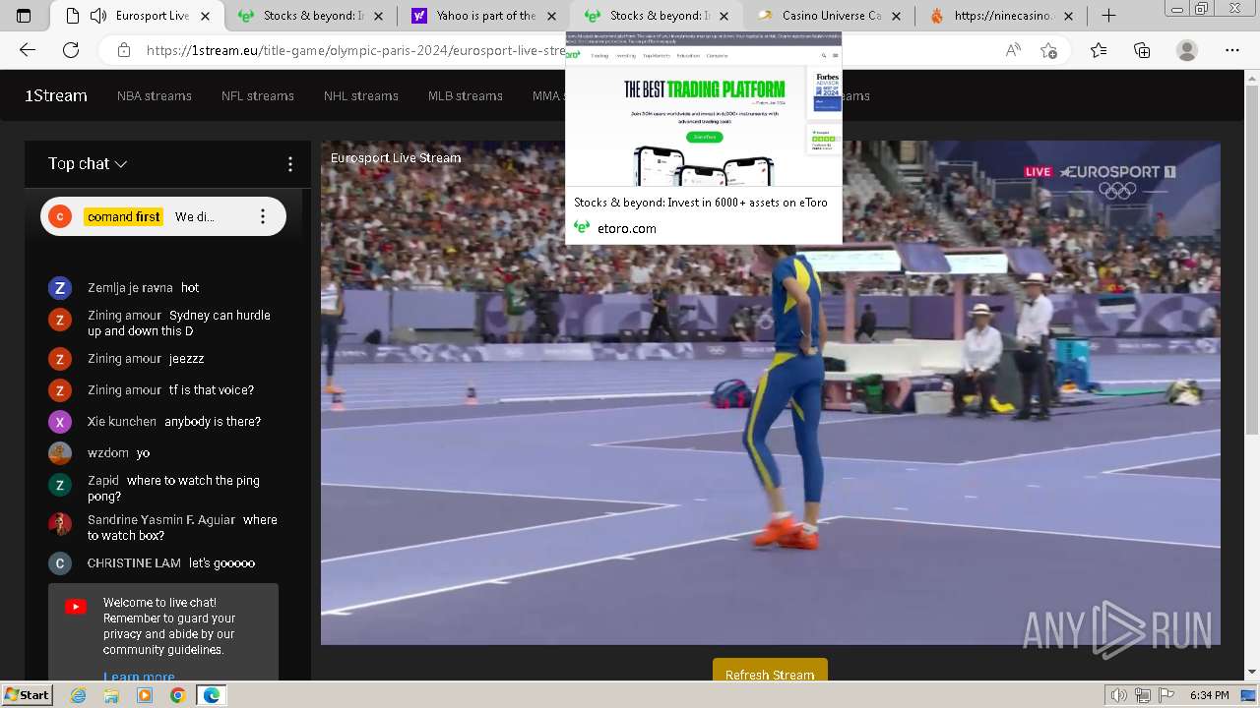Open pinned message options menu
Image resolution: width=1260 pixels, height=708 pixels.
pyautogui.click(x=263, y=216)
